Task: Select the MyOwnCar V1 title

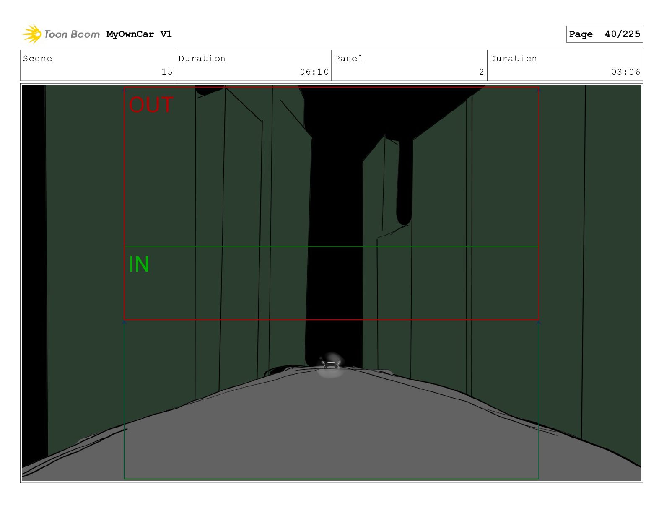Action: 139,34
